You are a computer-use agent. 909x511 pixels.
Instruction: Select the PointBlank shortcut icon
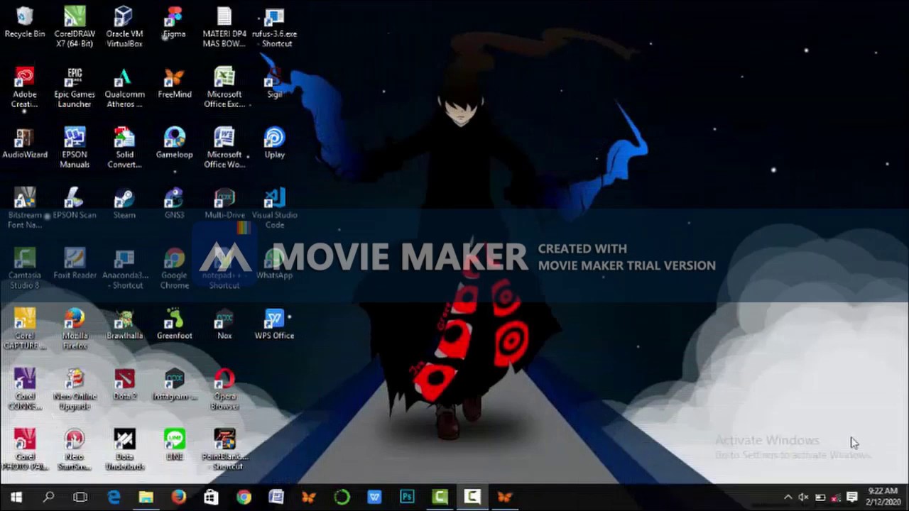(224, 449)
